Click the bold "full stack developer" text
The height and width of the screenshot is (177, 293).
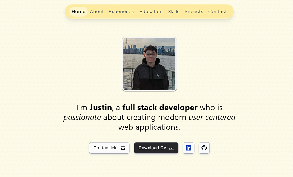tap(160, 108)
